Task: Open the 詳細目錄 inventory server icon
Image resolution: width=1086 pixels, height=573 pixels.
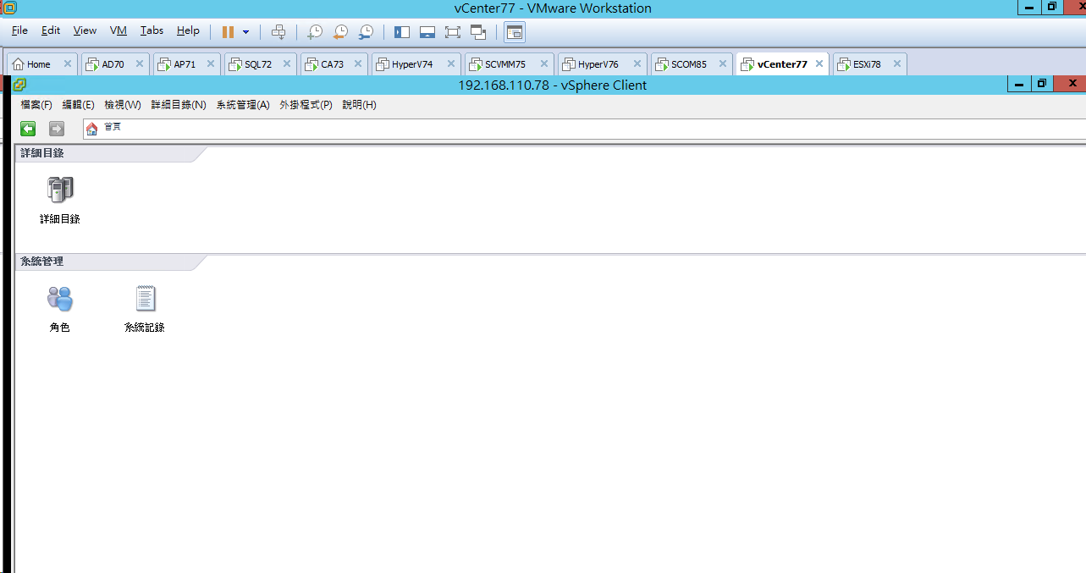Action: pyautogui.click(x=60, y=190)
